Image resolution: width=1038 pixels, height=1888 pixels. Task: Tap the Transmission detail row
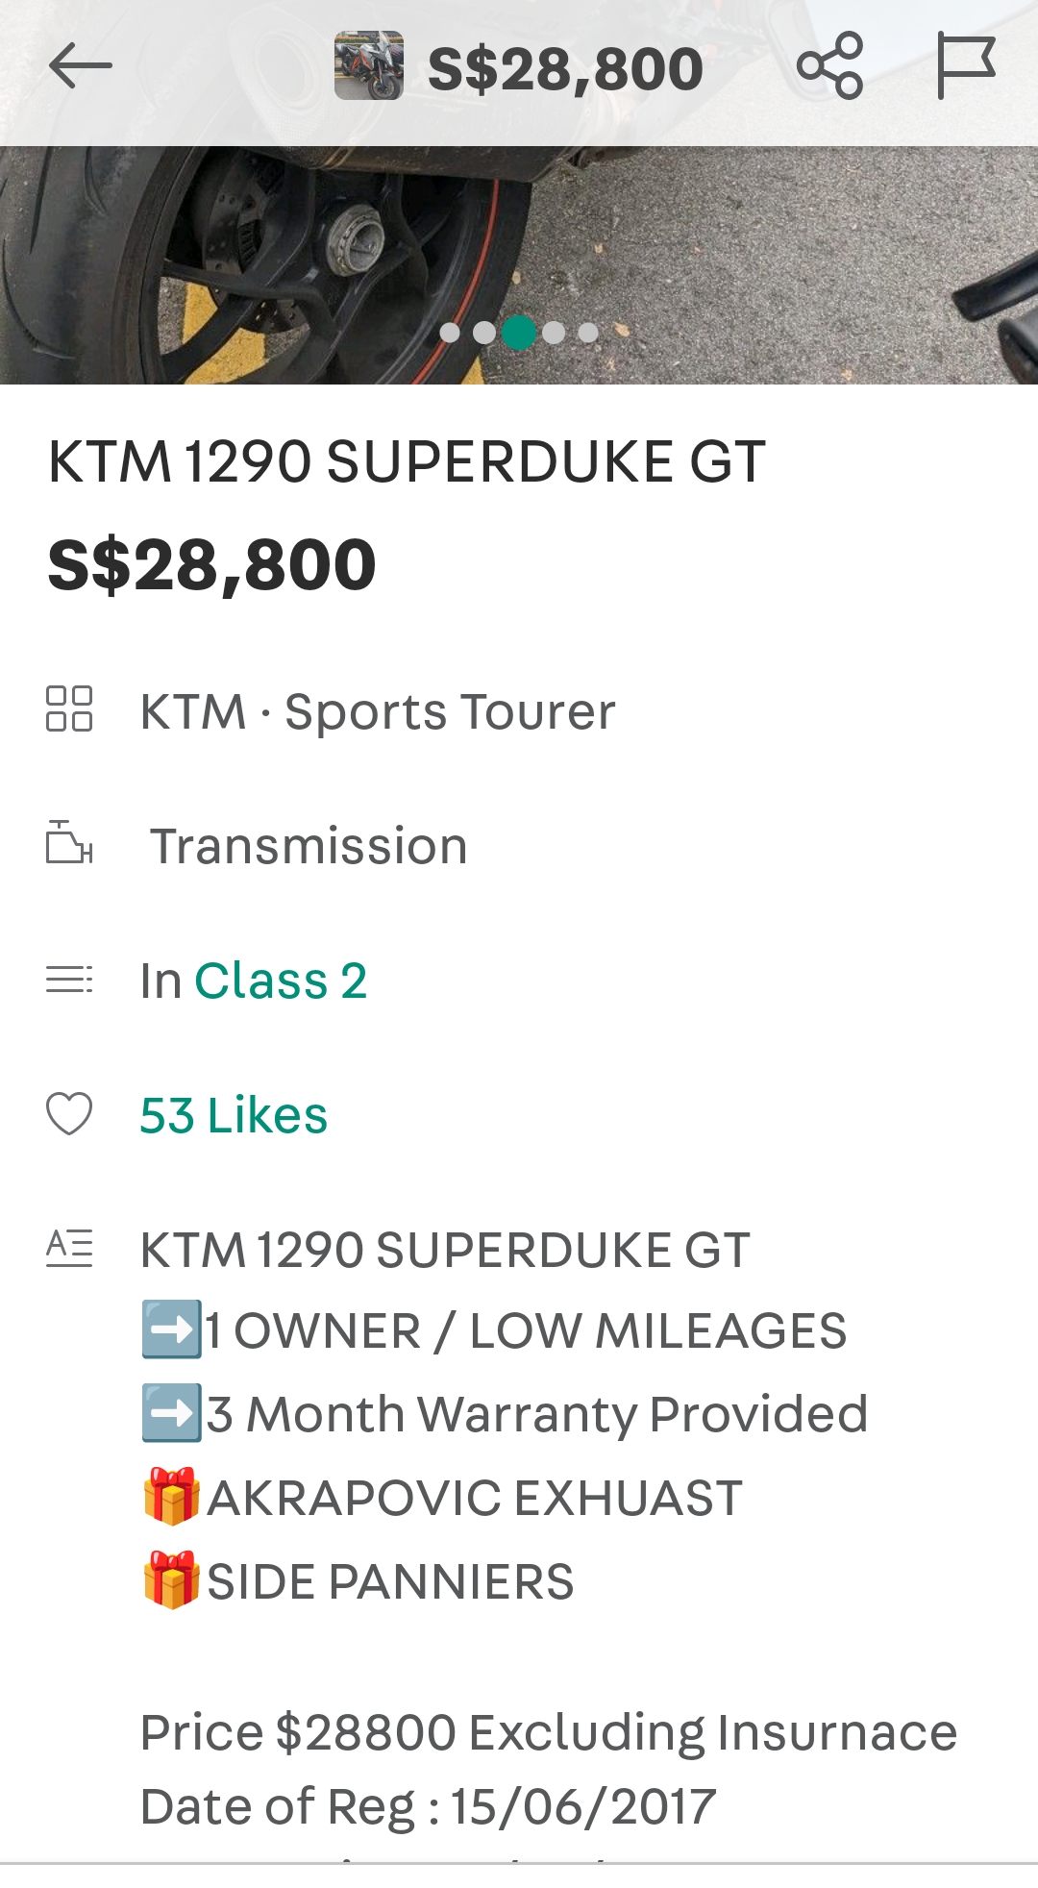pyautogui.click(x=309, y=846)
